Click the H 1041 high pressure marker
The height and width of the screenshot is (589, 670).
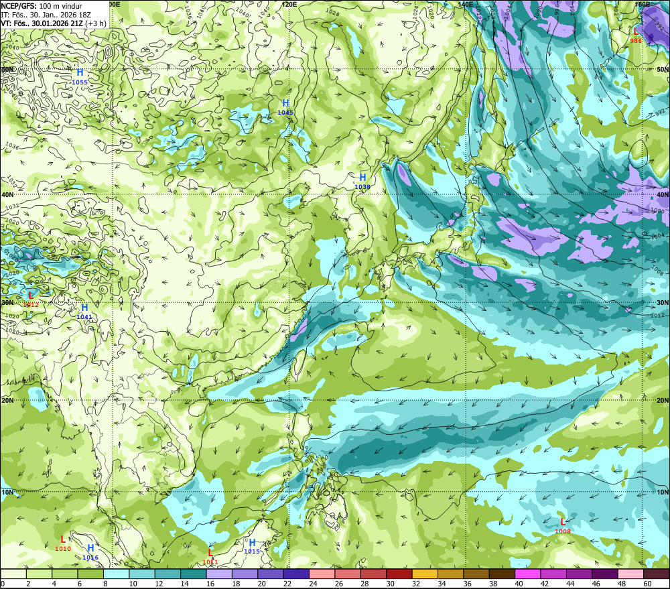tap(84, 312)
